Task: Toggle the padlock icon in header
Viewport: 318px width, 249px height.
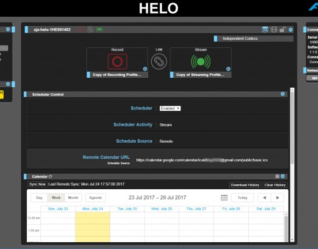Action: [x=283, y=30]
